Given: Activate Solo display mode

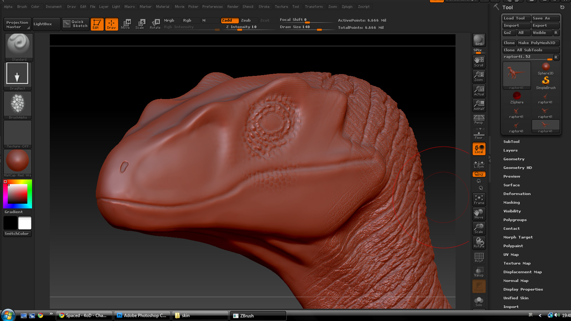Looking at the screenshot, I should pyautogui.click(x=478, y=301).
